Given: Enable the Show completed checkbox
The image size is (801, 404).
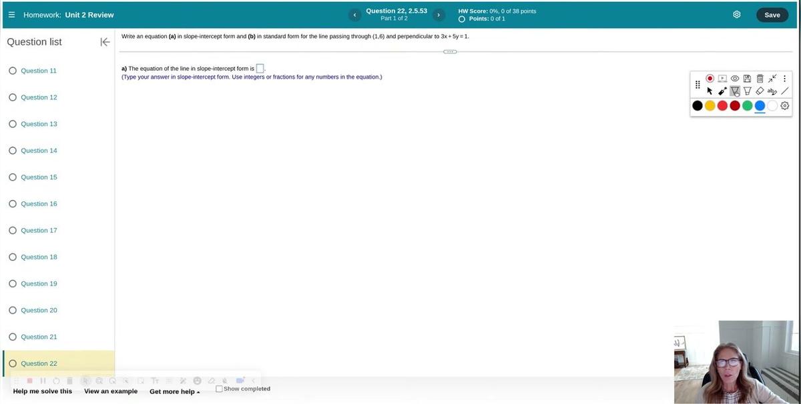Looking at the screenshot, I should tap(219, 389).
